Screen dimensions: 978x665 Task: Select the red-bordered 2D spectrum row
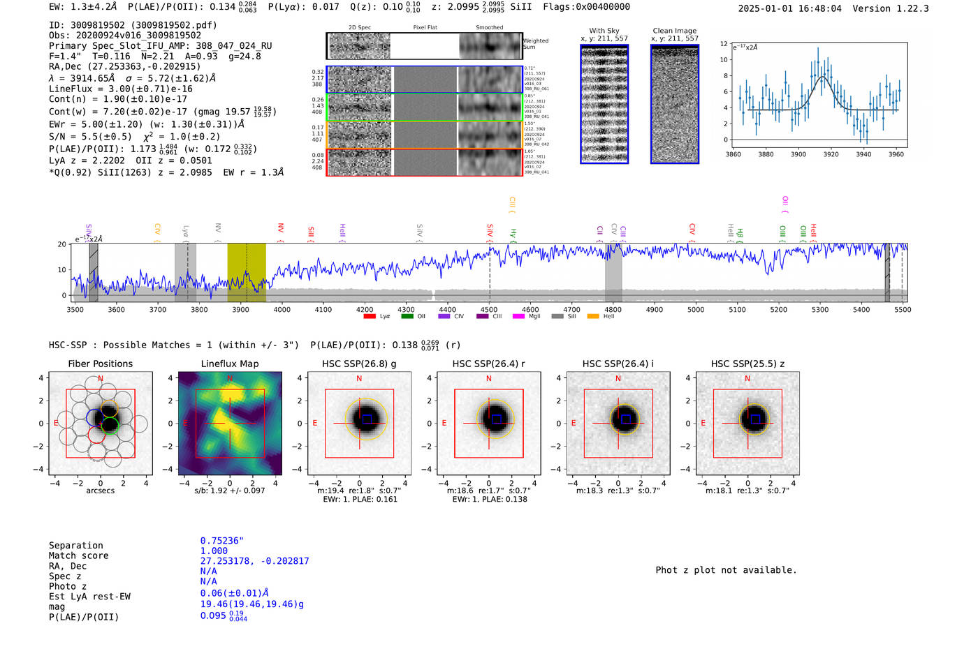click(x=425, y=162)
